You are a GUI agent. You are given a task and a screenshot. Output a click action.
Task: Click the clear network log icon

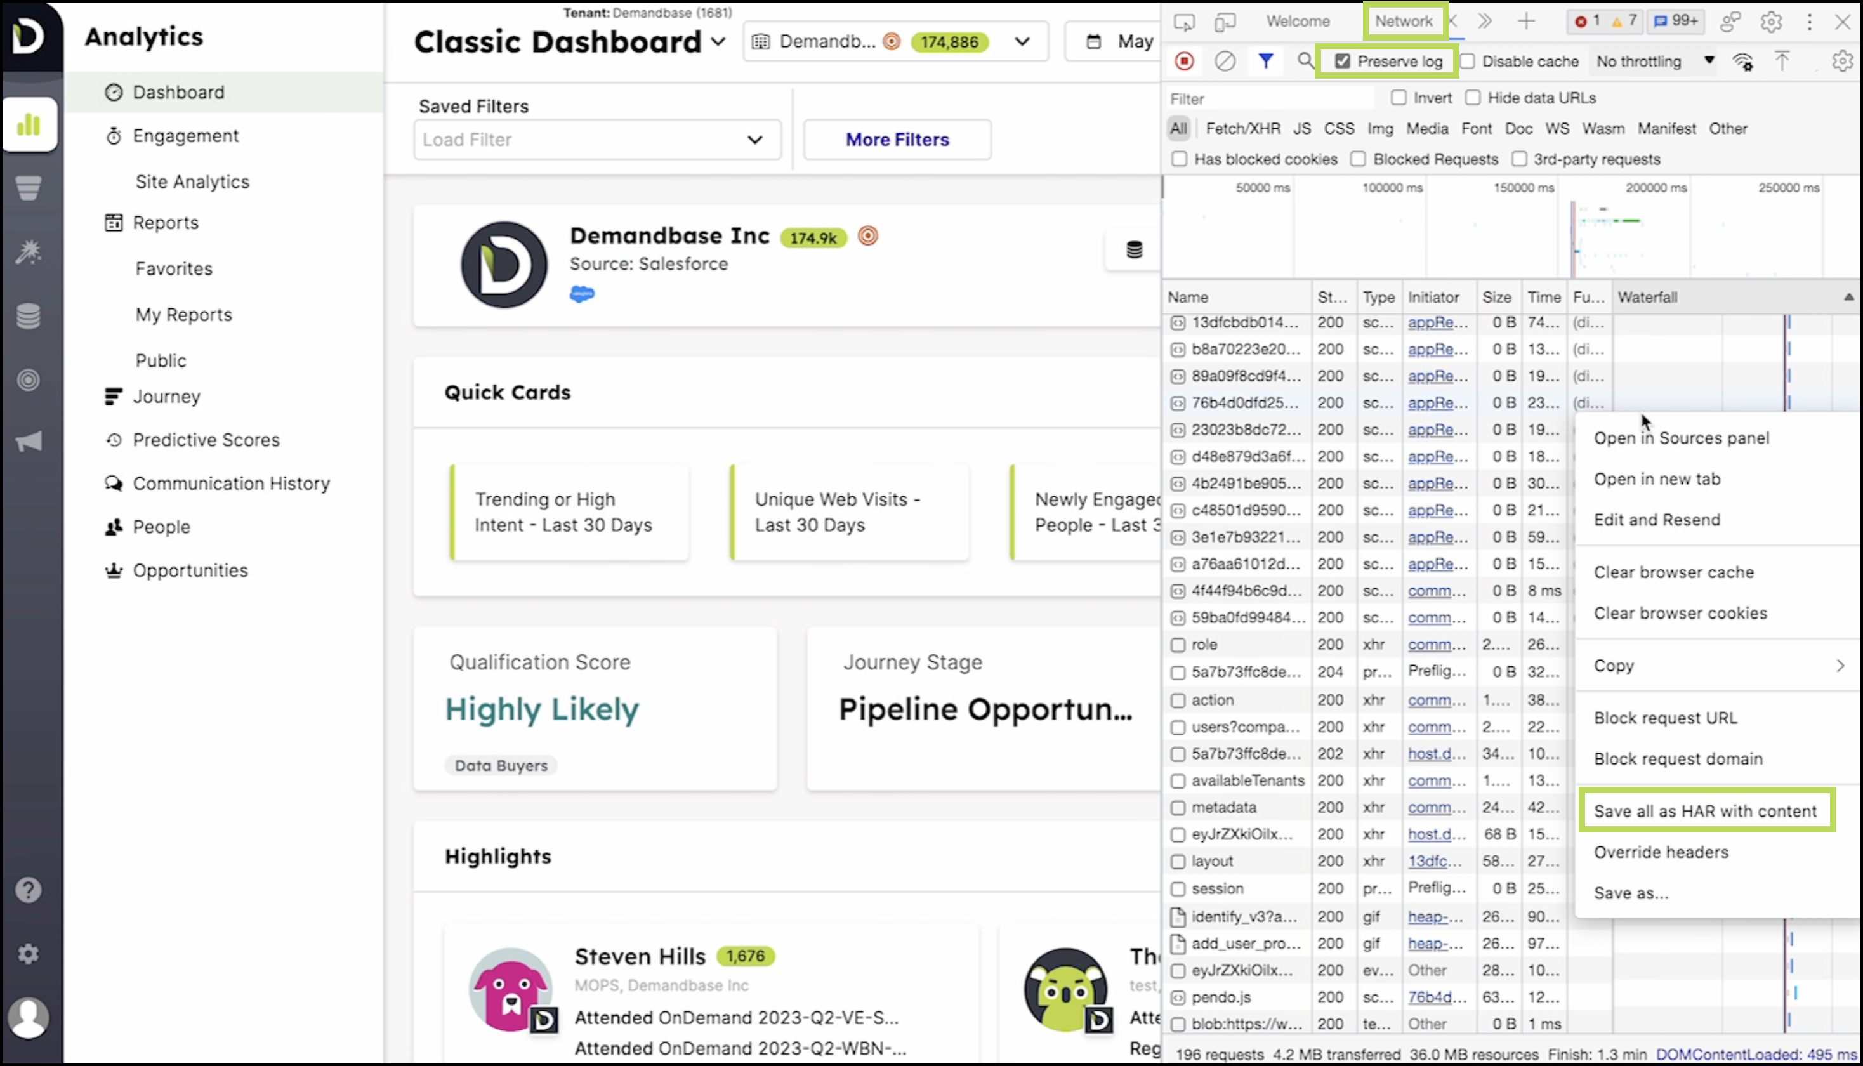(x=1225, y=62)
